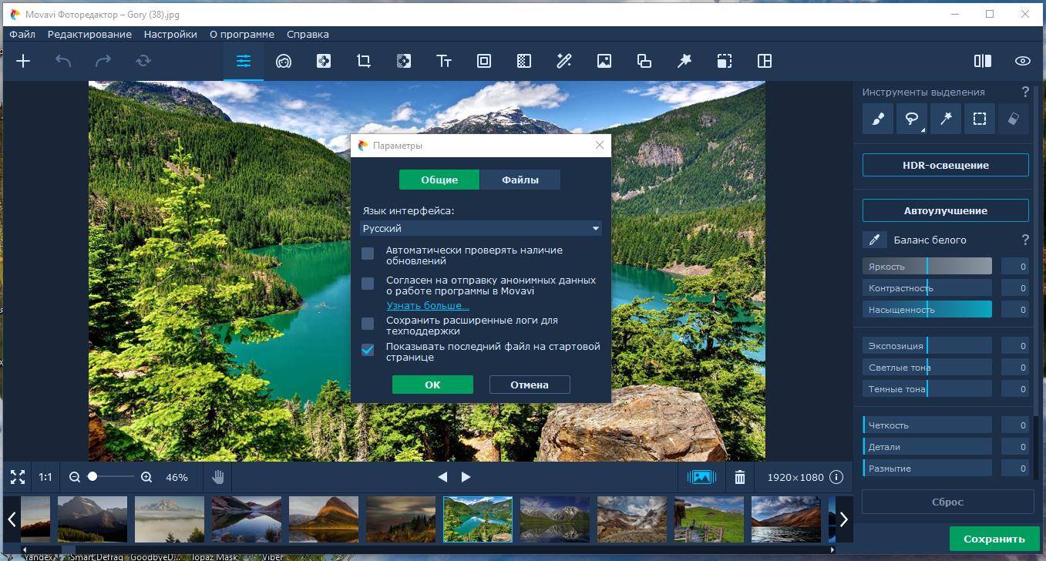Select the lasso selection tool
Viewport: 1046px width, 561px height.
click(911, 119)
